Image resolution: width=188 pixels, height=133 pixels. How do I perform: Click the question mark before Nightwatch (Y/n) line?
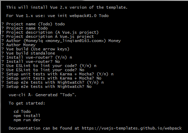(3, 82)
